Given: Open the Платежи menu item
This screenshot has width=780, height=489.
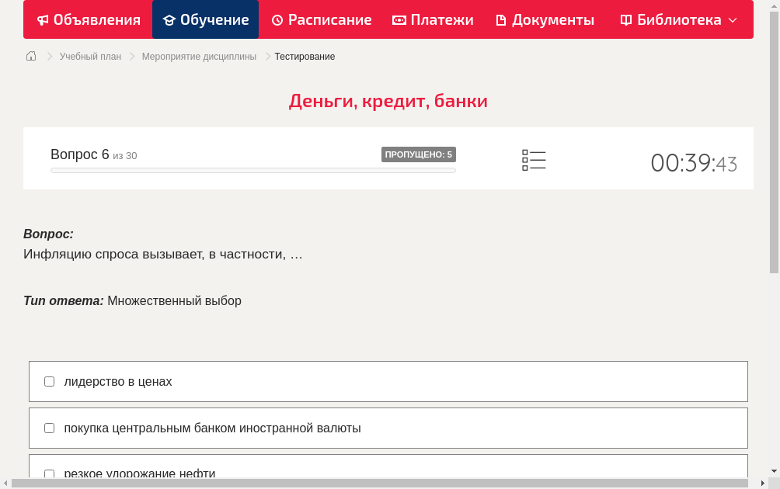Looking at the screenshot, I should pyautogui.click(x=433, y=19).
